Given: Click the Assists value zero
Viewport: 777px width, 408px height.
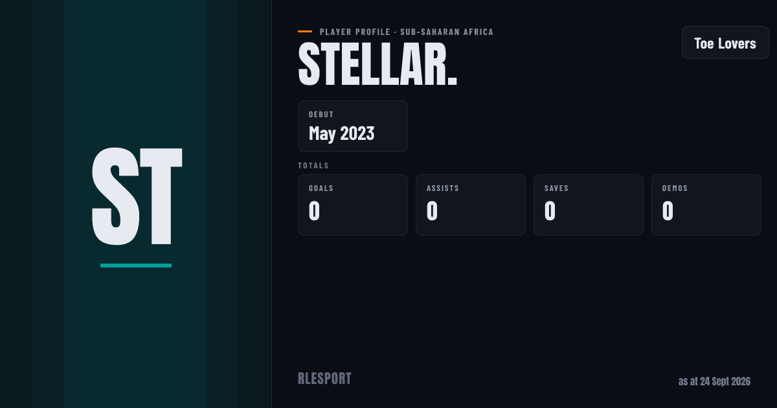Looking at the screenshot, I should (x=432, y=211).
